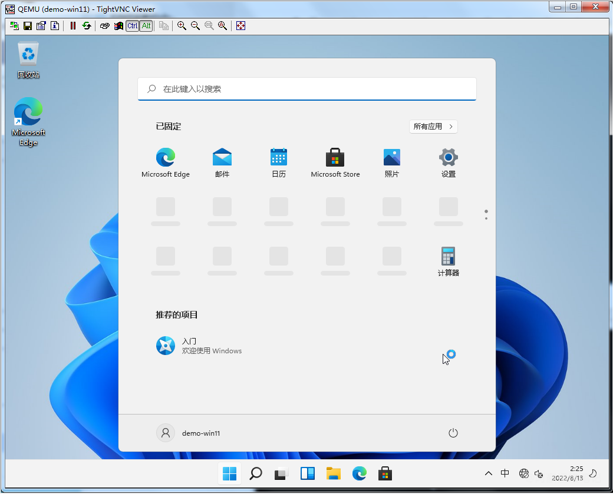Click the VNC save connection icon

pos(27,26)
